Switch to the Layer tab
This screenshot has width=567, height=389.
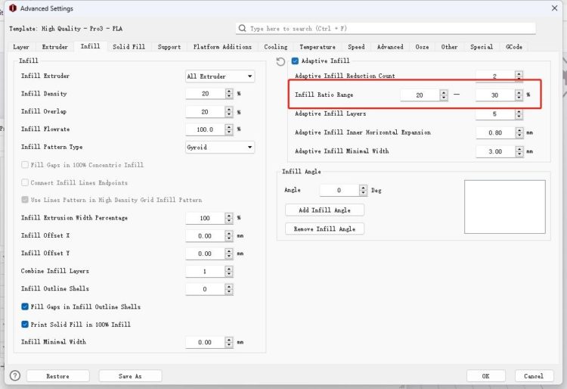(x=21, y=47)
